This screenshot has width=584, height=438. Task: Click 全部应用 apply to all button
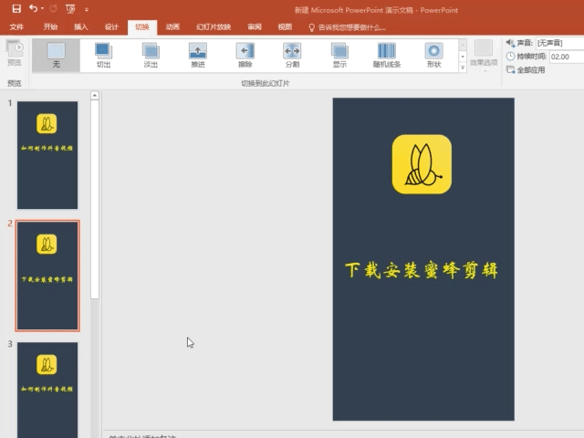click(526, 70)
